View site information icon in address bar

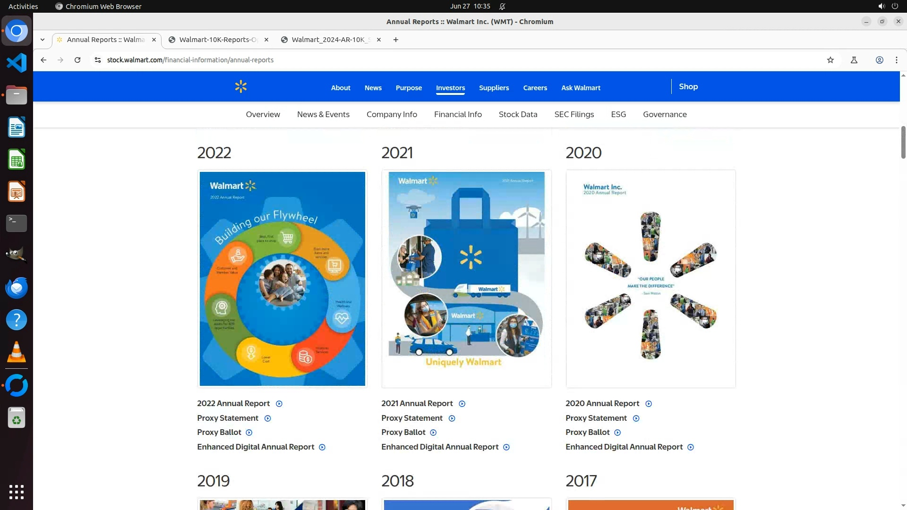pyautogui.click(x=98, y=60)
